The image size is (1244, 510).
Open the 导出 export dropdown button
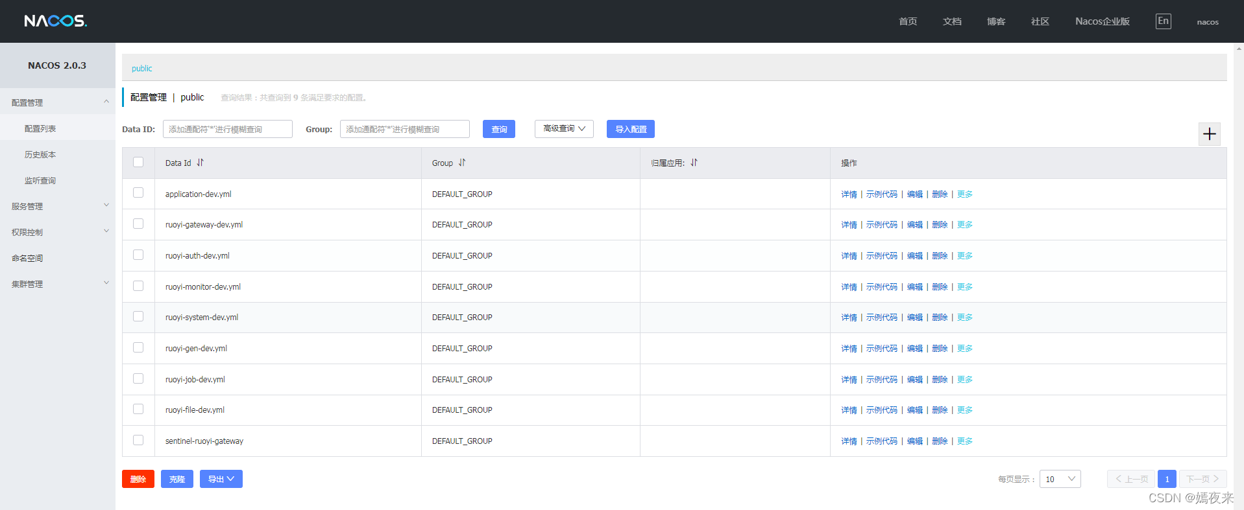(x=221, y=479)
